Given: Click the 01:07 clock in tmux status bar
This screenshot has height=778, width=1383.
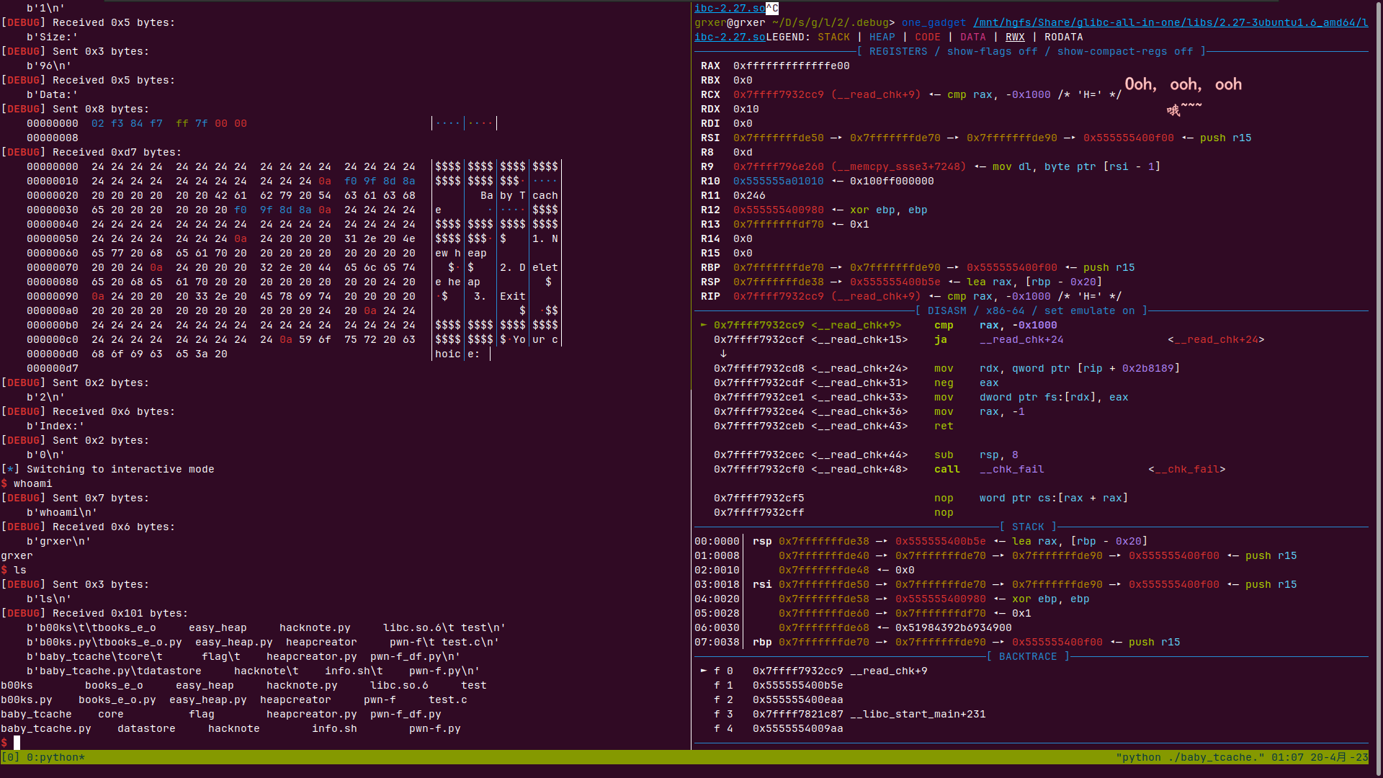Looking at the screenshot, I should 1287,757.
